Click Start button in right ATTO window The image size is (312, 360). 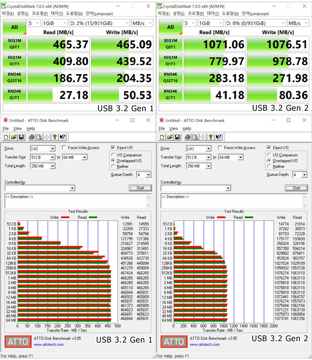point(296,188)
